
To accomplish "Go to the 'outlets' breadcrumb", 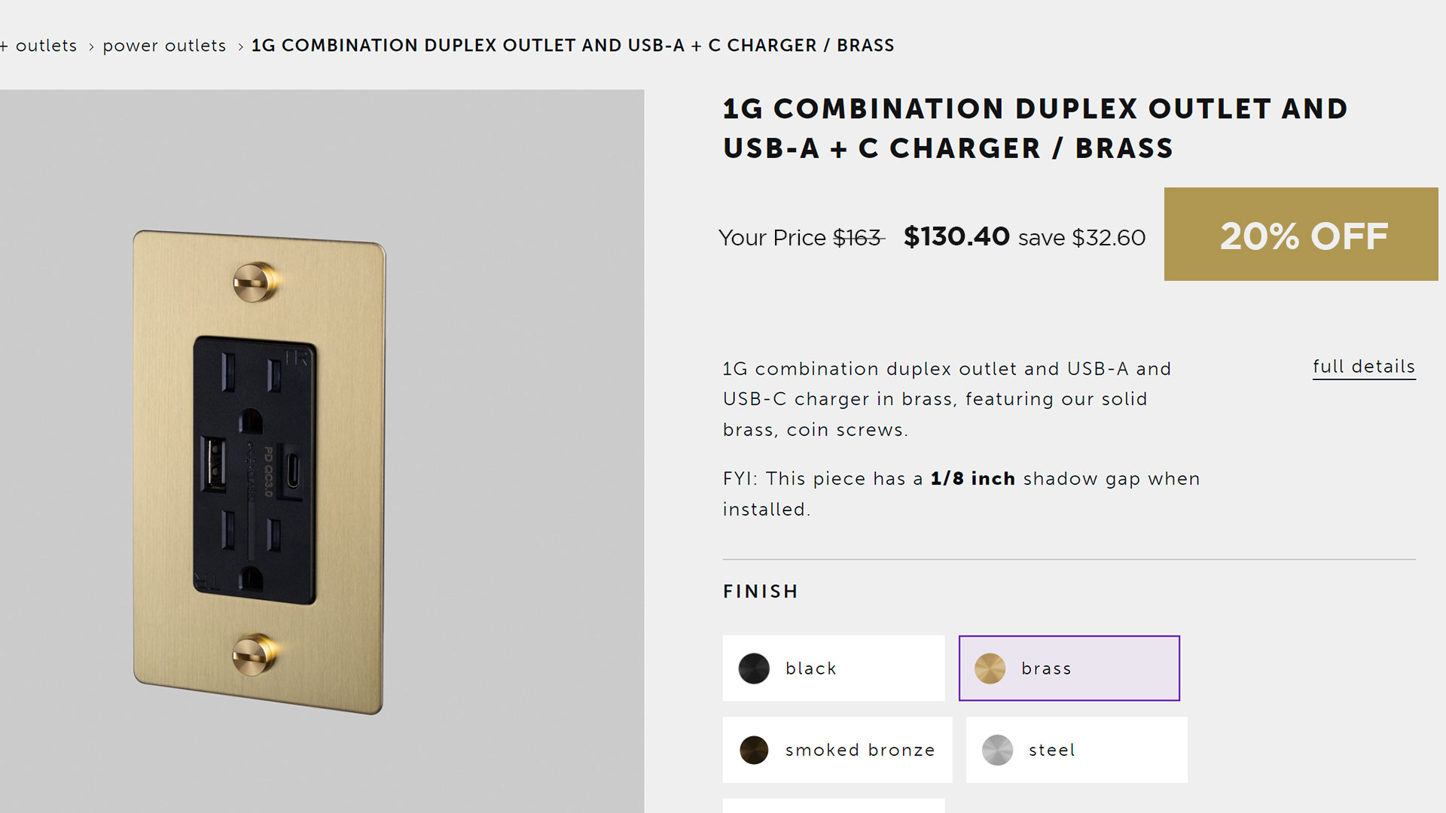I will click(x=46, y=46).
